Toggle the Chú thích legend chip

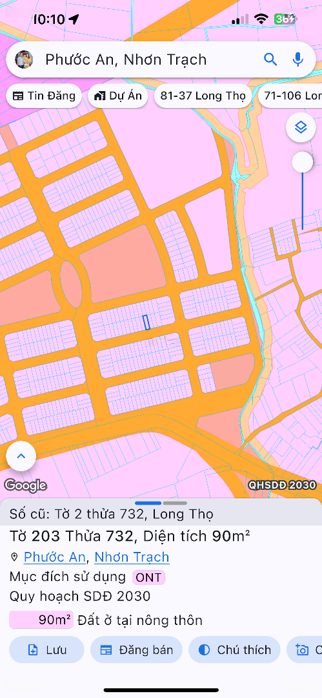tap(234, 650)
